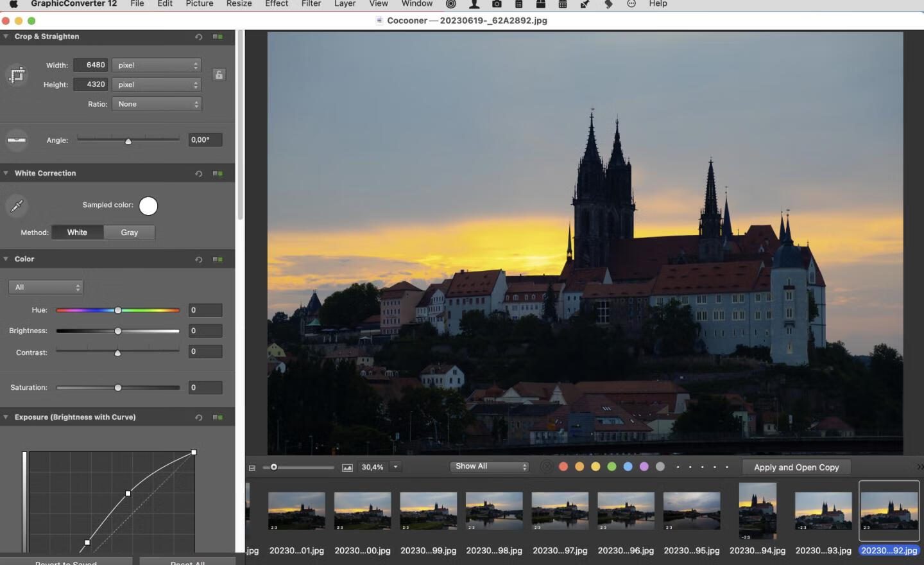Select the crop tool icon
The width and height of the screenshot is (924, 565).
point(17,75)
